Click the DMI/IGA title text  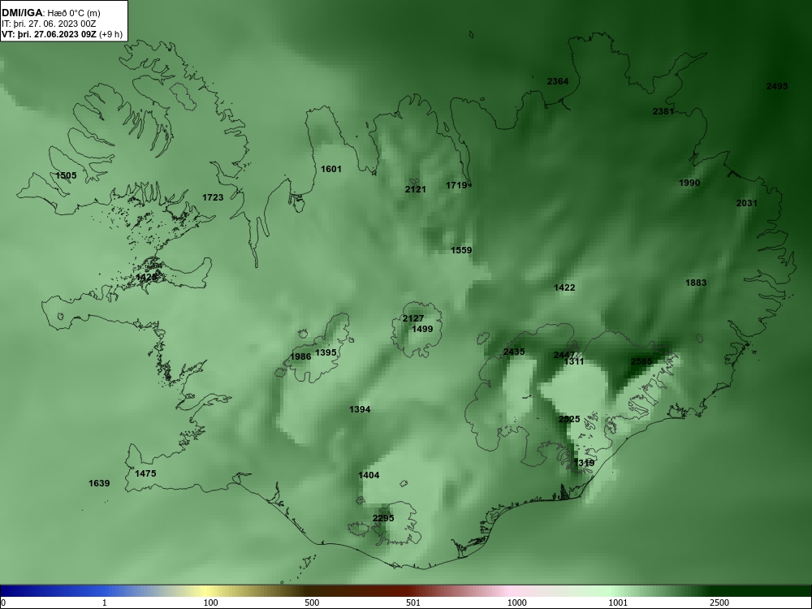(22, 13)
